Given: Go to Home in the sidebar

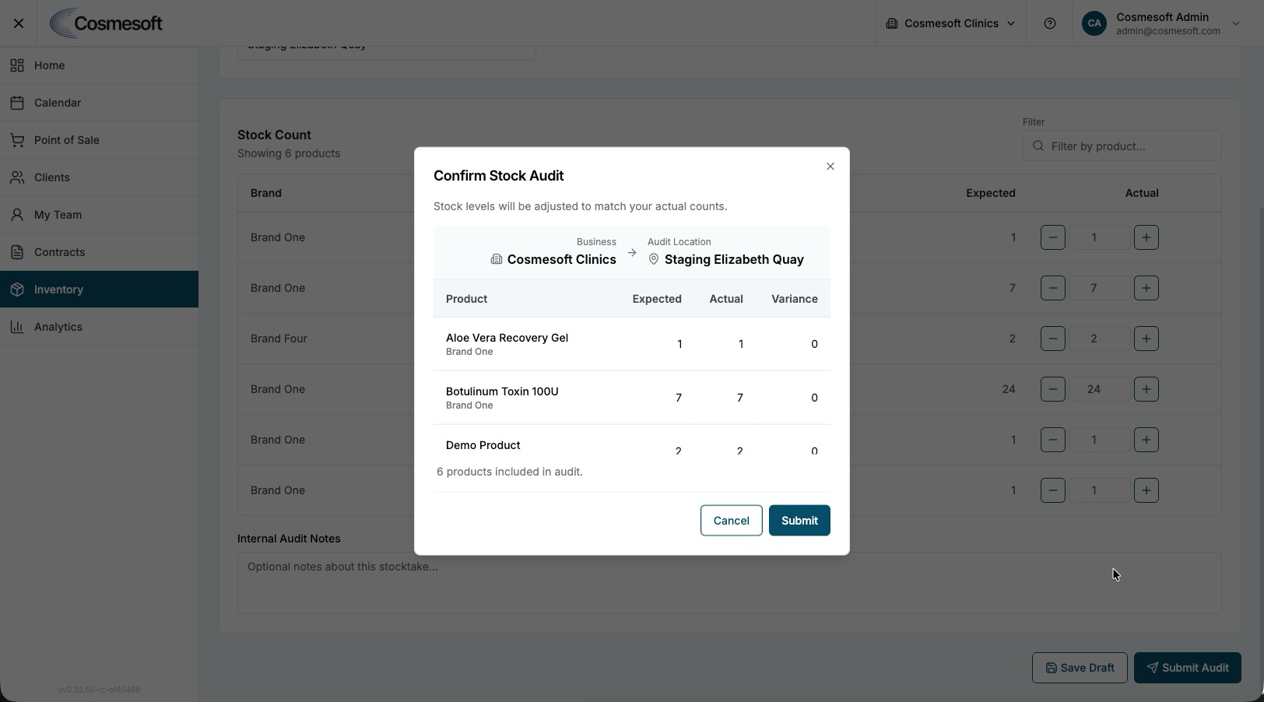Looking at the screenshot, I should point(100,65).
